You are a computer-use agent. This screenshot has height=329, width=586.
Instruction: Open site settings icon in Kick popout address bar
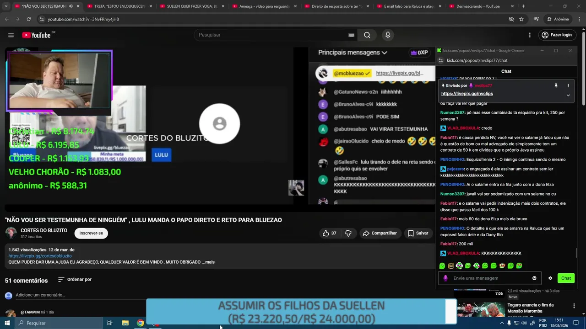coord(441,60)
